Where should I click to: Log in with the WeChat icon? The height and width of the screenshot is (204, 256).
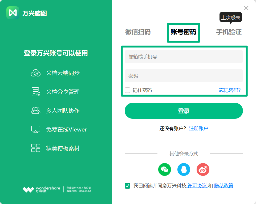point(165,169)
